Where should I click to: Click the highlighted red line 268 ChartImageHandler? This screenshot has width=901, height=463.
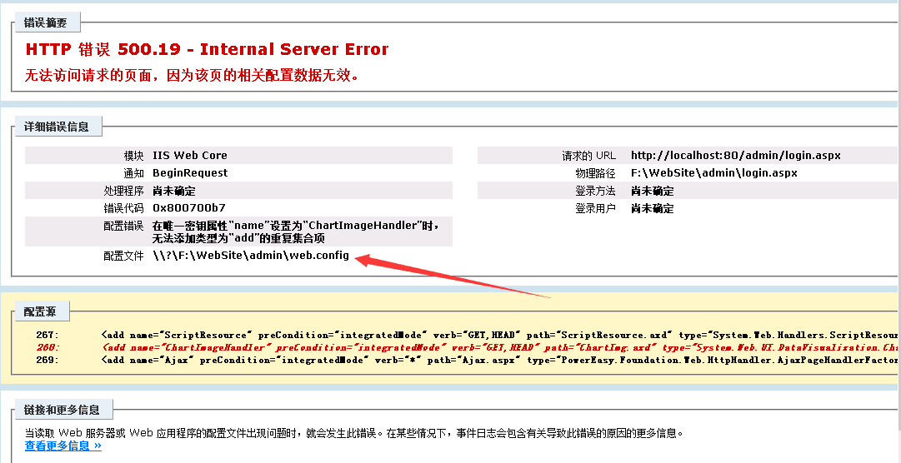pos(500,347)
